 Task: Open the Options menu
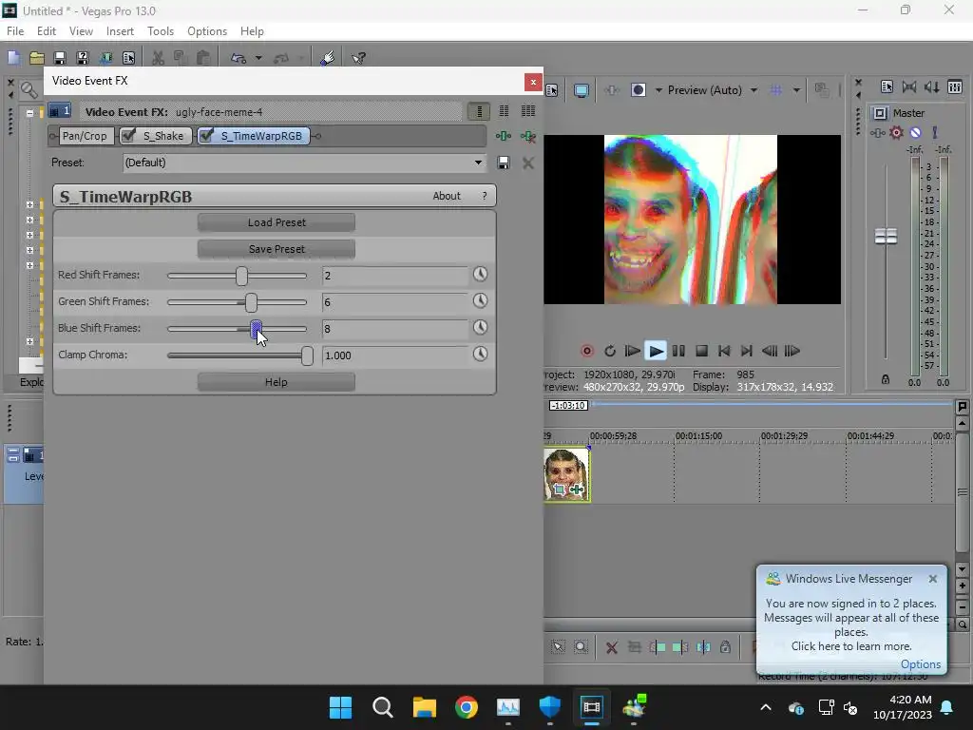pos(207,31)
